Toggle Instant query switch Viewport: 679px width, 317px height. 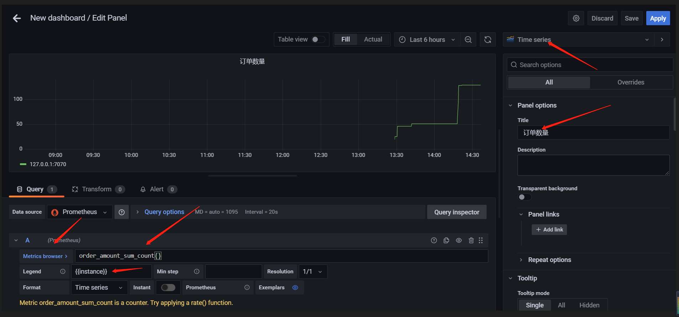[168, 288]
